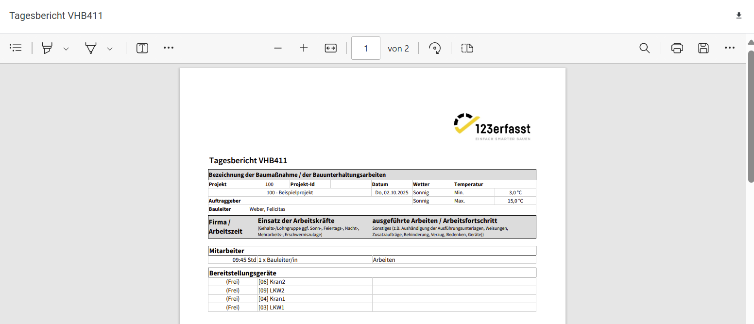Open more annotation tools menu

[x=169, y=48]
